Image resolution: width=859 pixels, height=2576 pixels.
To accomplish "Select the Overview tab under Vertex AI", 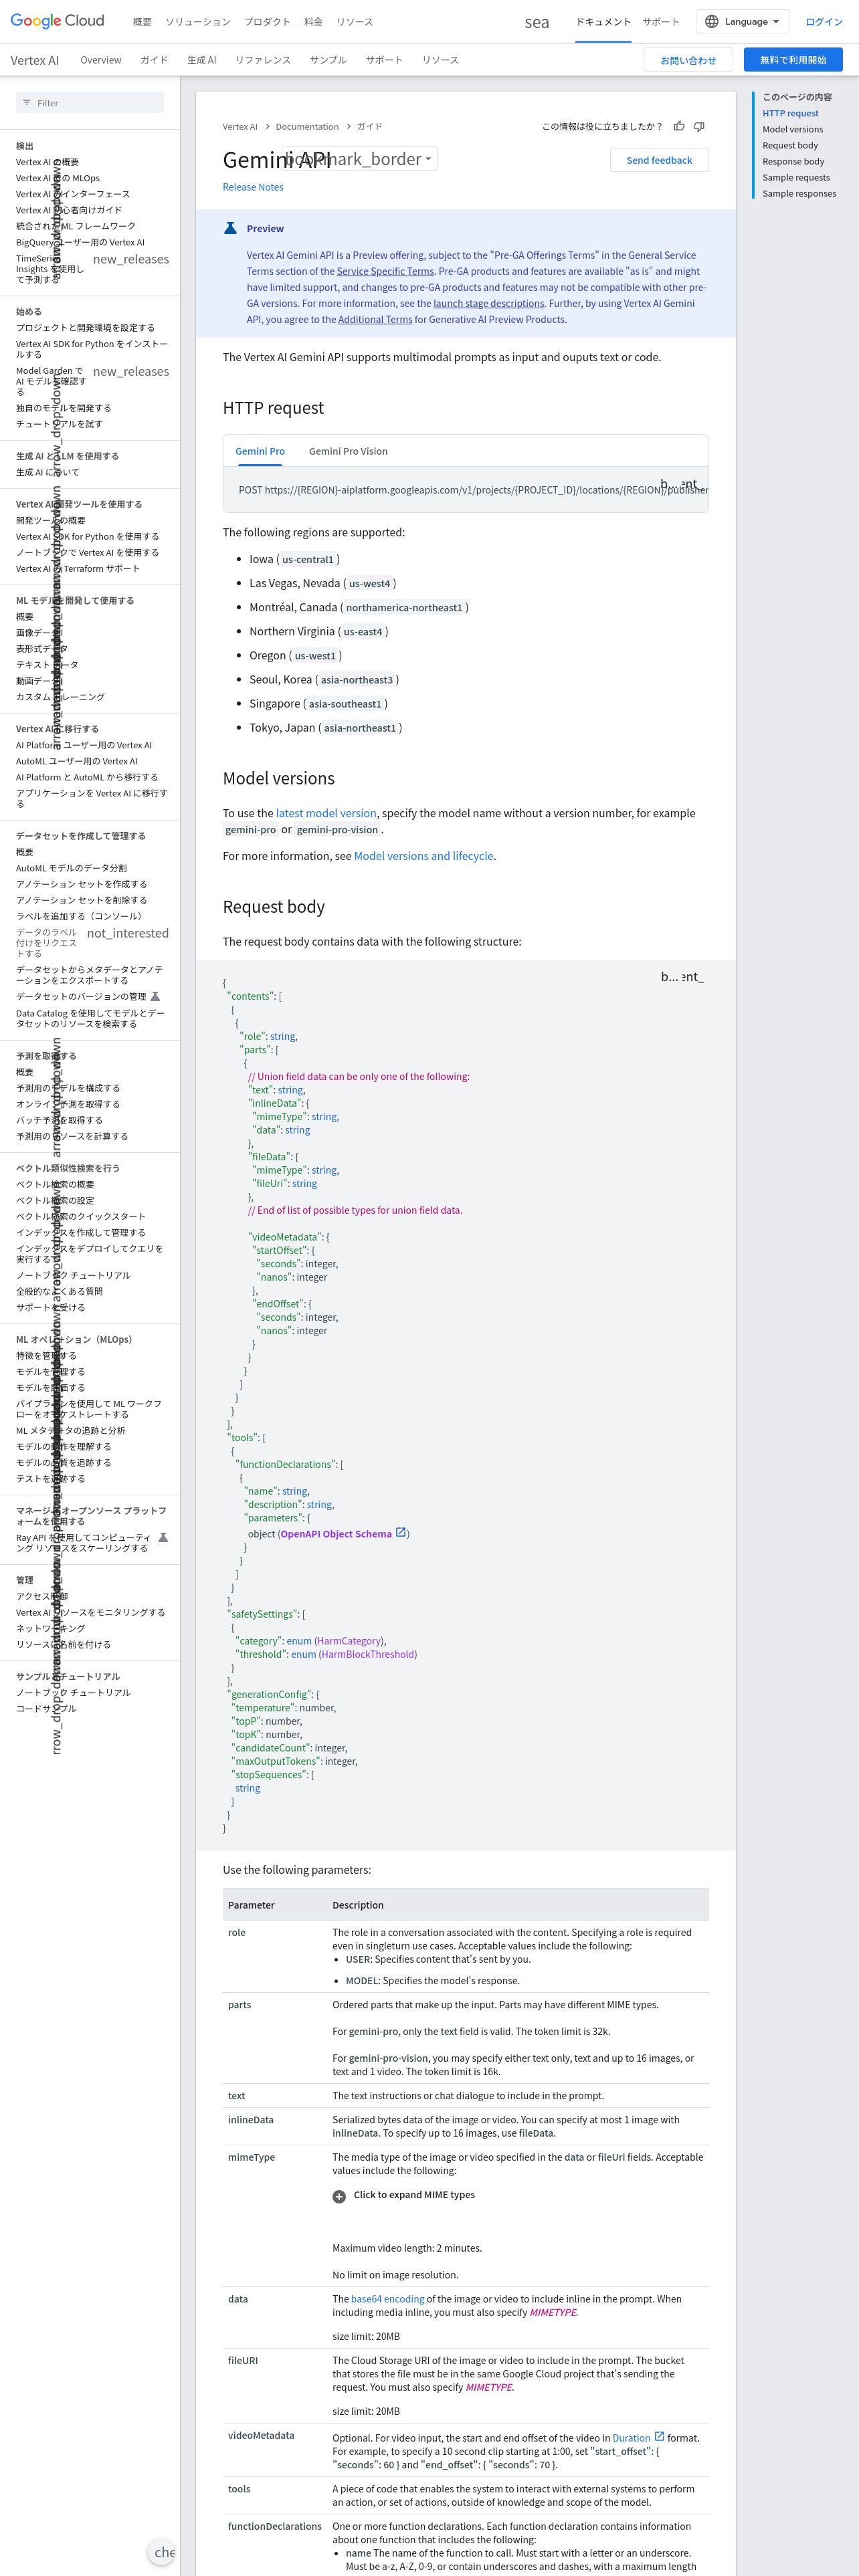I will coord(101,60).
